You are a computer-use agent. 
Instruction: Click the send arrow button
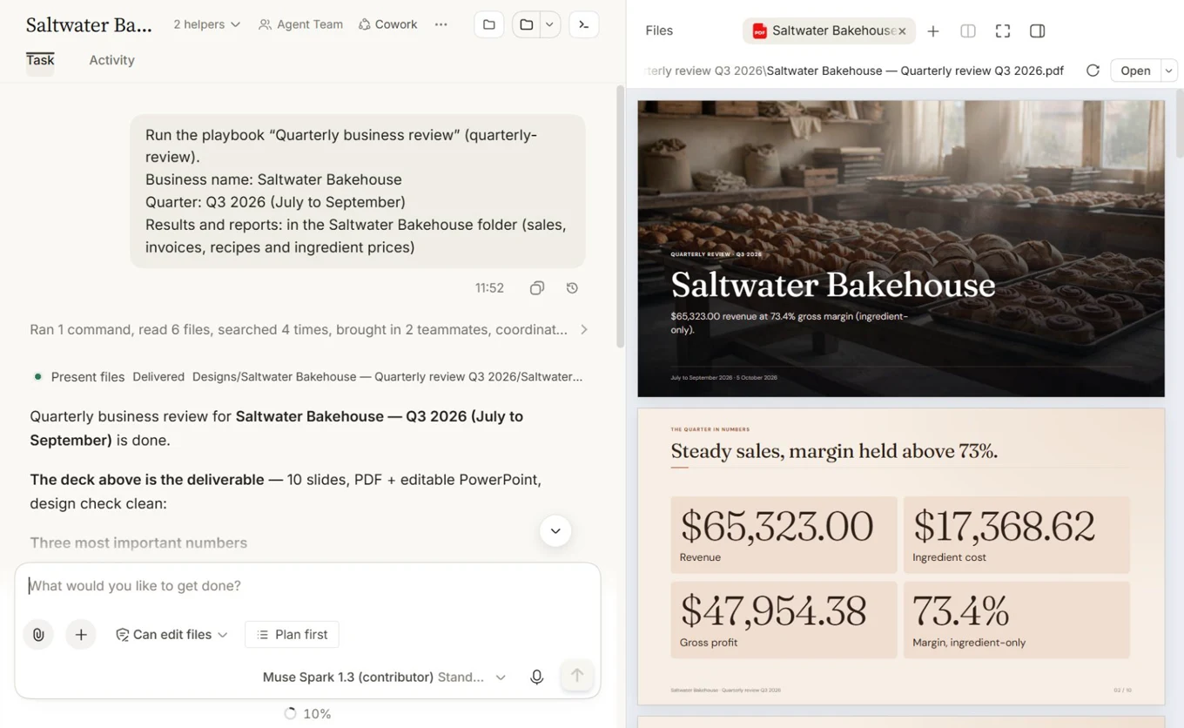click(x=576, y=676)
